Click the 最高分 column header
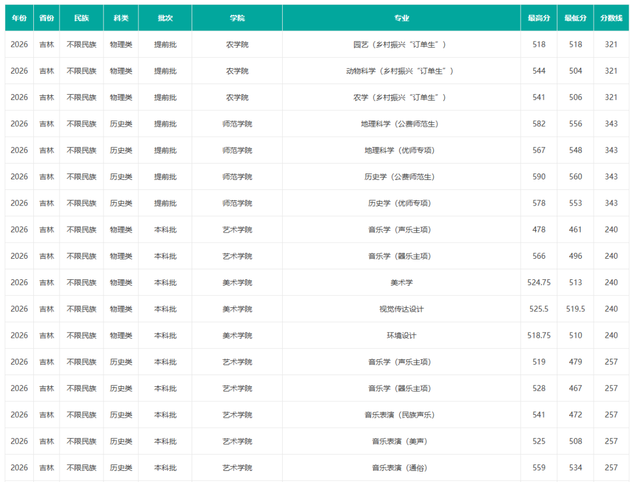The image size is (631, 482). (539, 18)
